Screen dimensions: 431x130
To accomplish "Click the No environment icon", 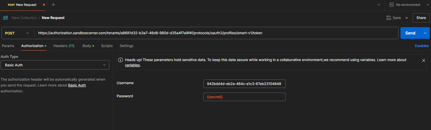I will click(391, 5).
